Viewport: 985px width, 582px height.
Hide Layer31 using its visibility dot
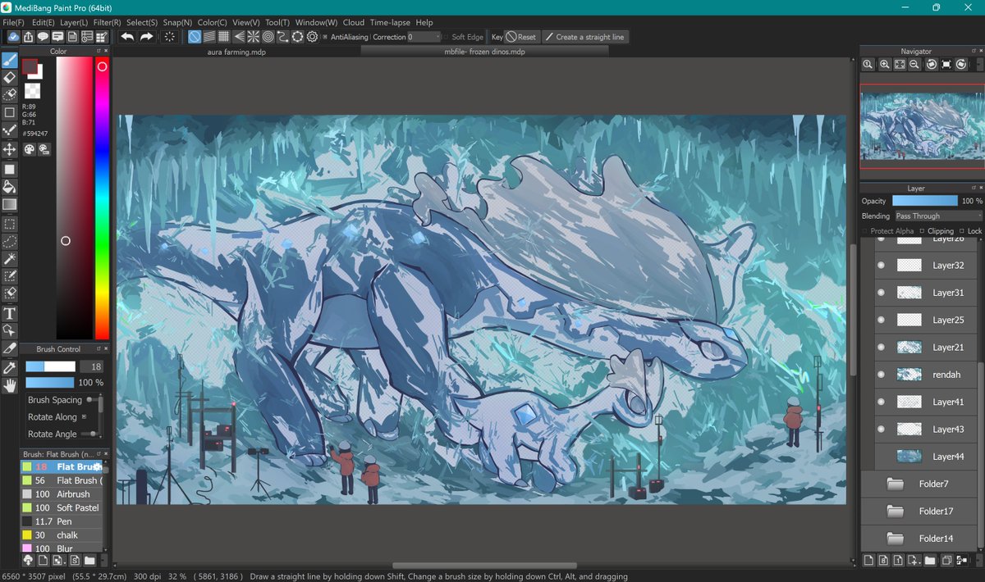(x=882, y=293)
